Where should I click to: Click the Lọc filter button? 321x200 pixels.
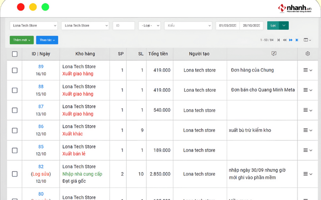[273, 26]
